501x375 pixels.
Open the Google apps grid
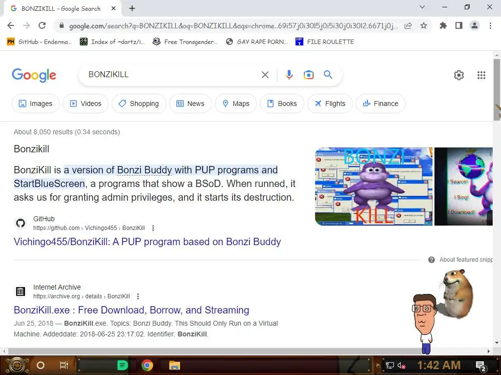click(x=481, y=75)
